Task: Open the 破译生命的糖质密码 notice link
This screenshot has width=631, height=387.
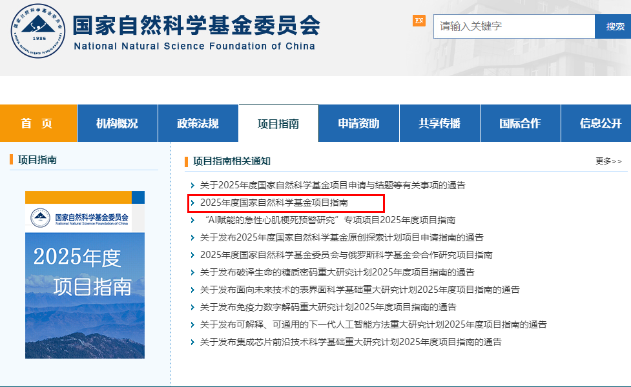Action: tap(337, 272)
